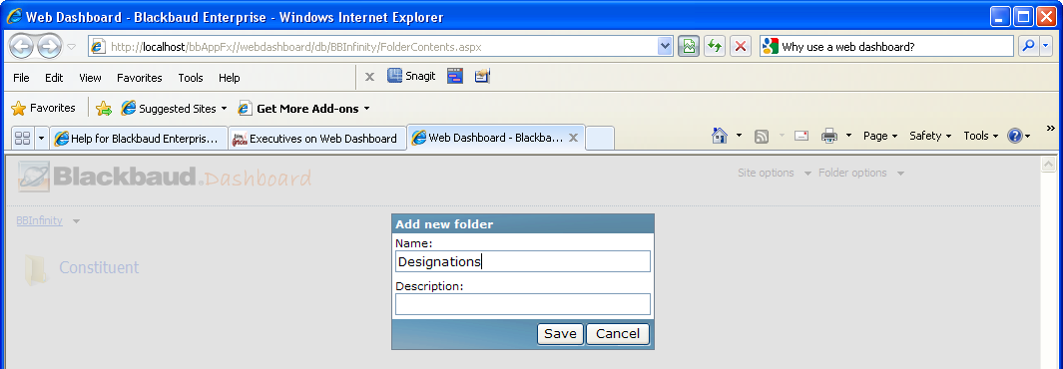Click the Stop loading red X icon
This screenshot has height=369, width=1063.
tap(741, 47)
